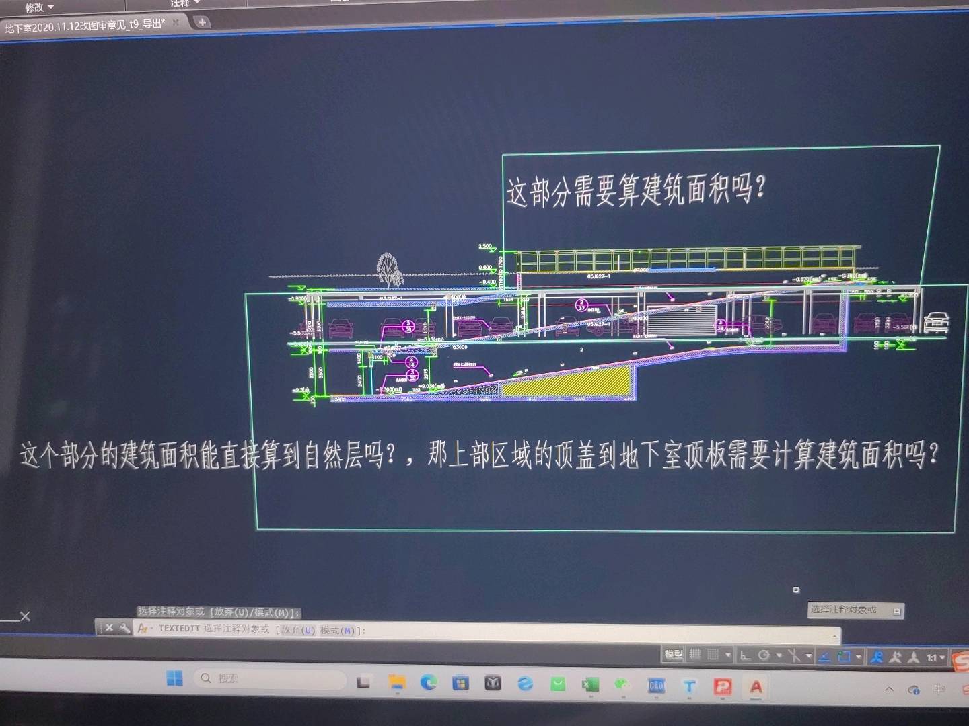
Task: Close the 地下室2020.11.12改图审意见_t9_导出 drawing tab
Action: click(176, 22)
